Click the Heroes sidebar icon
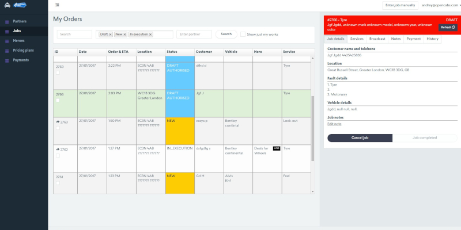 point(6,41)
